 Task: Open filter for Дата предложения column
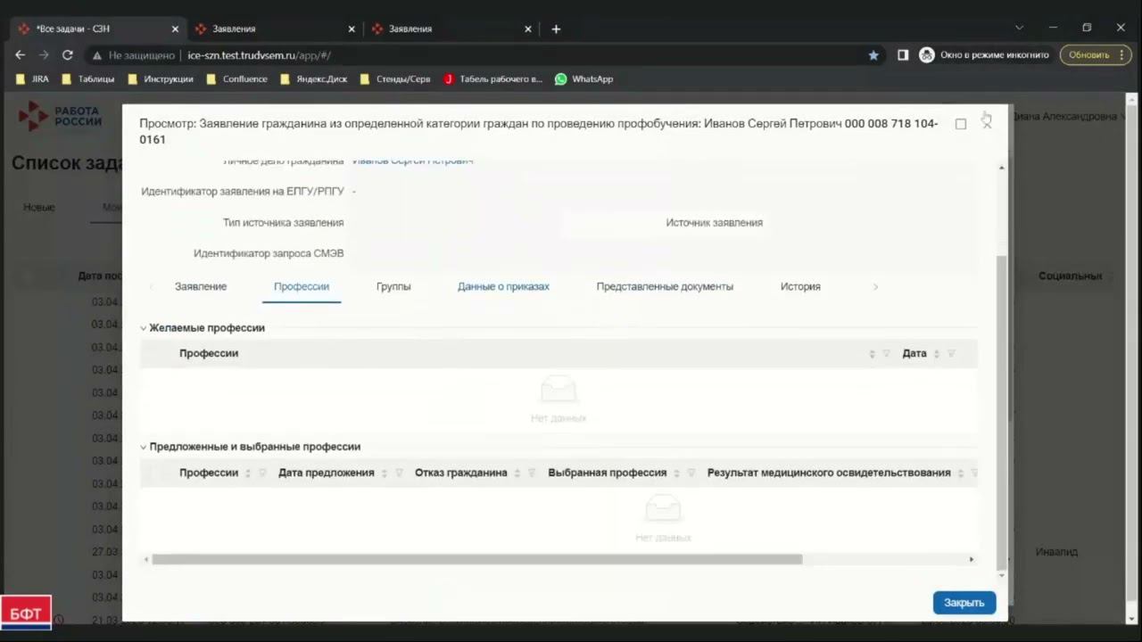pos(399,473)
